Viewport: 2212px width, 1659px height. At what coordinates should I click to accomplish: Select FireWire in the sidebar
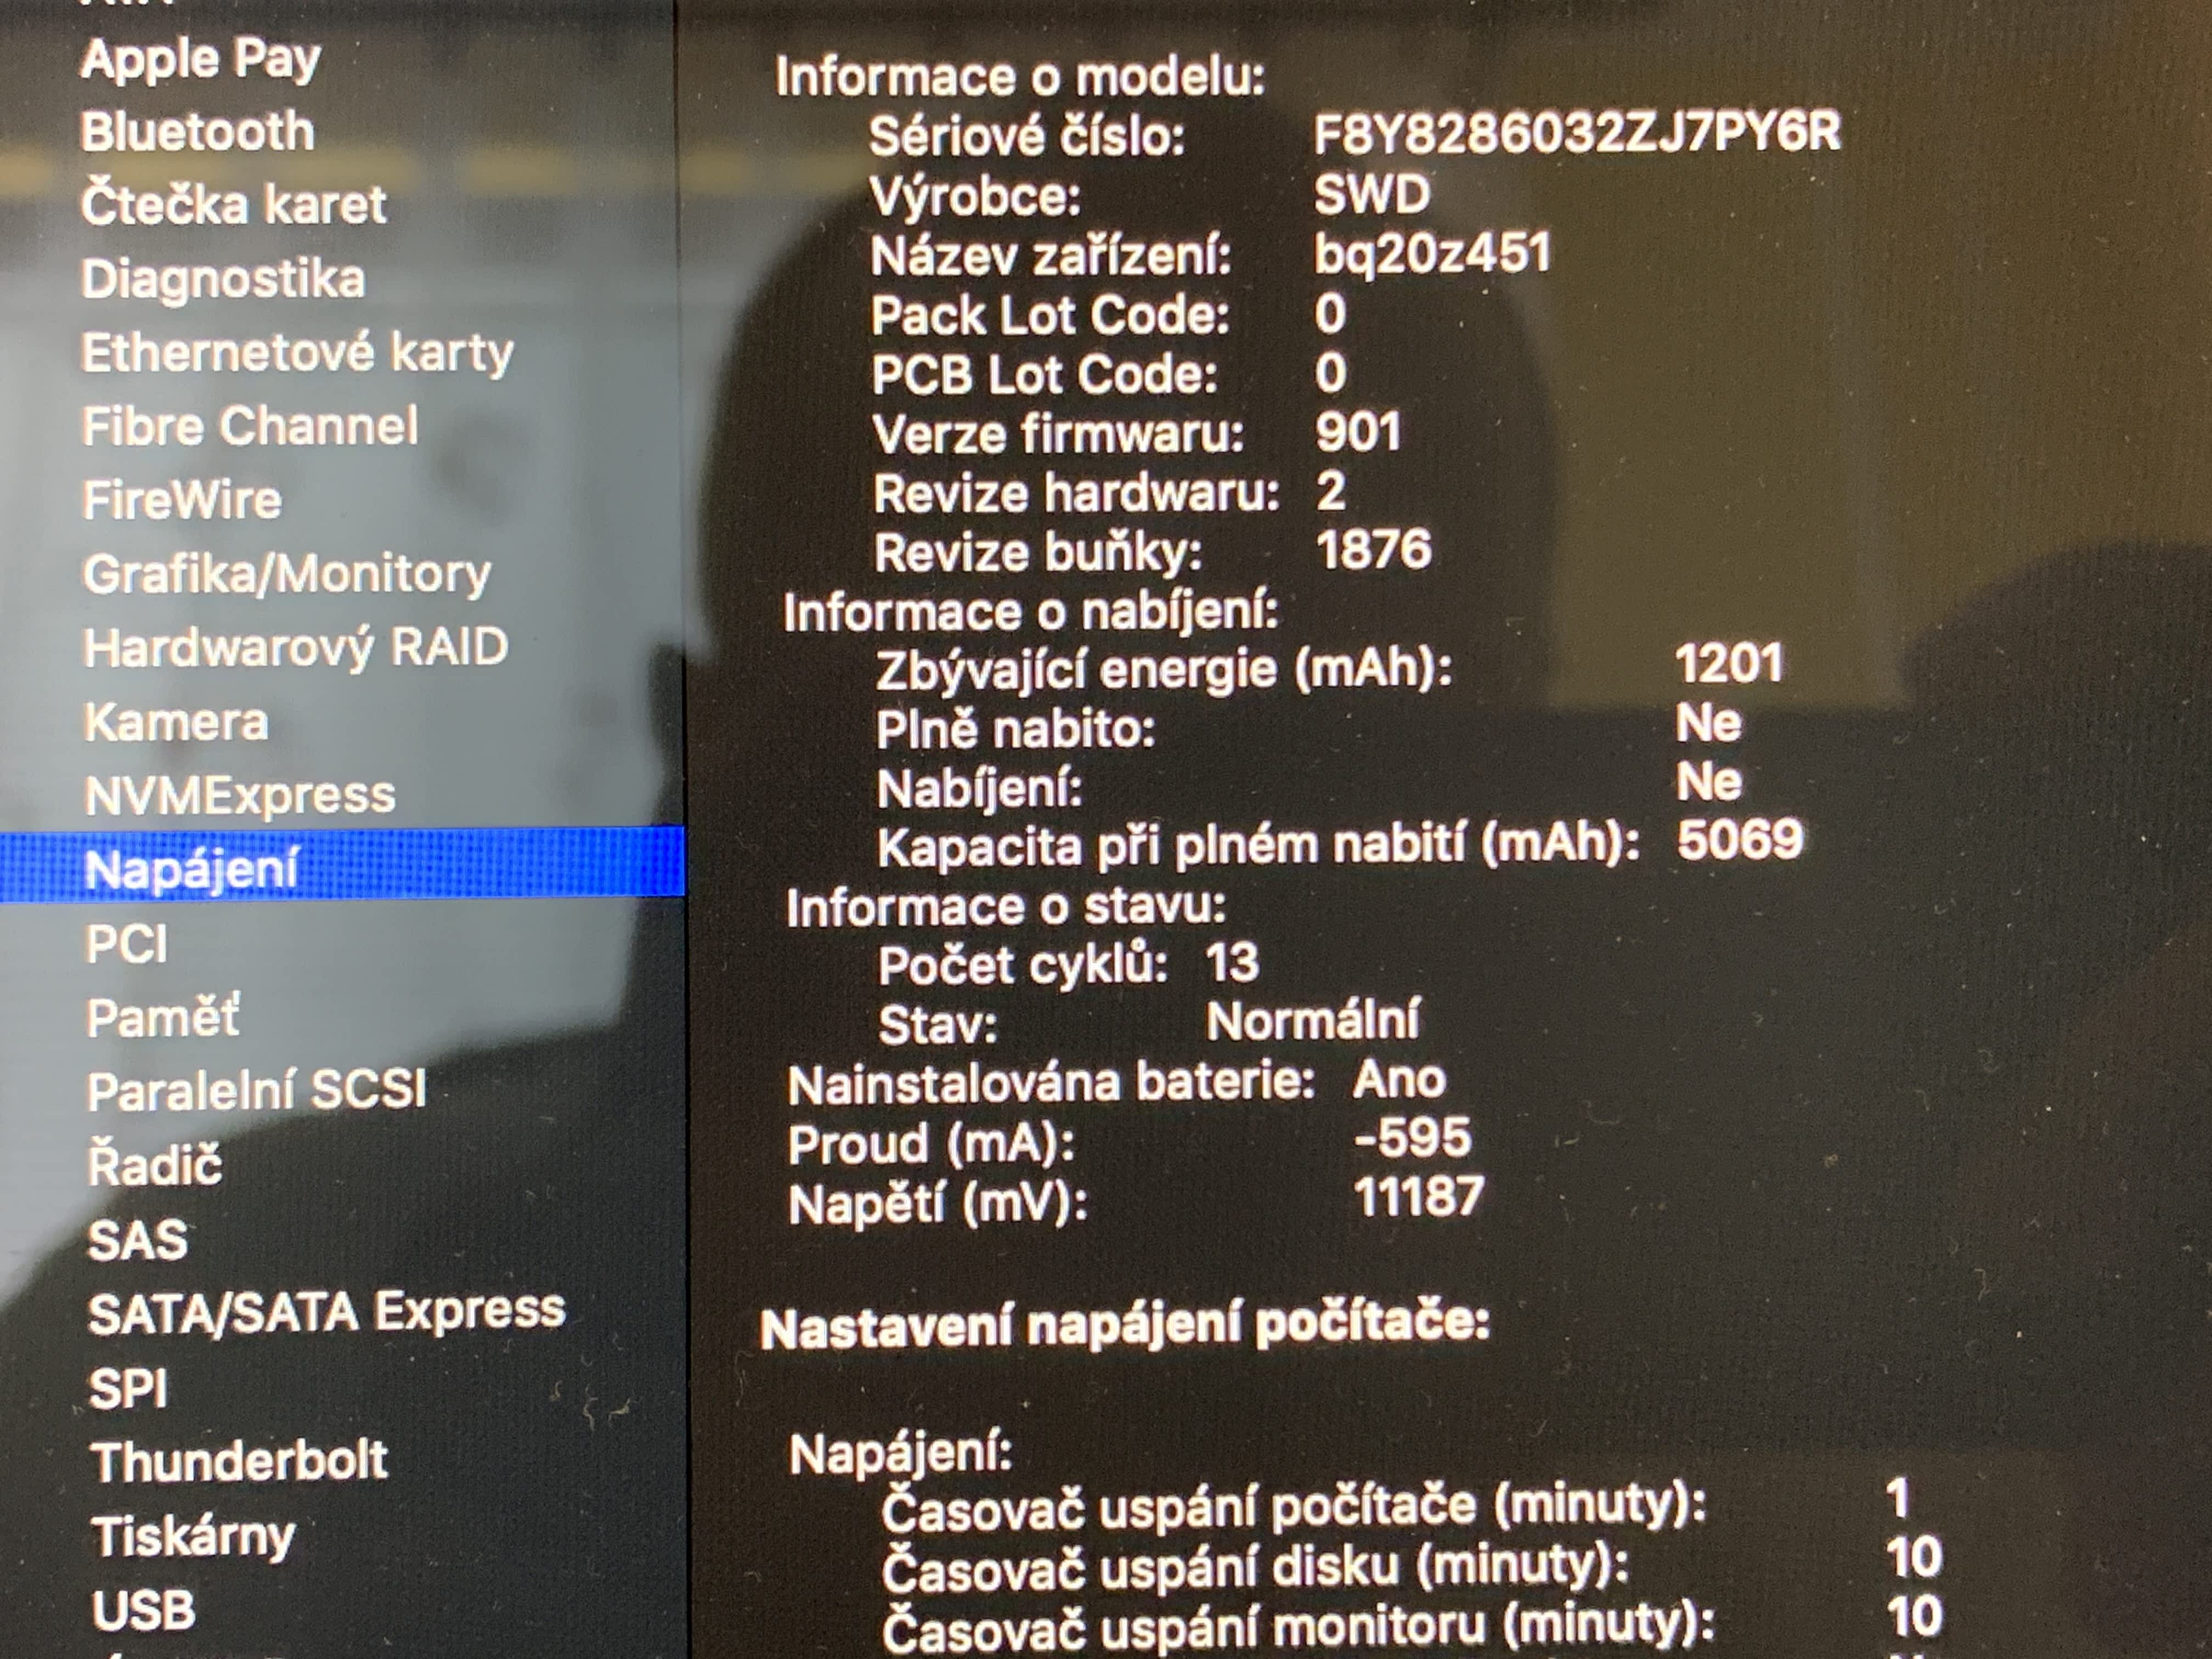[182, 500]
